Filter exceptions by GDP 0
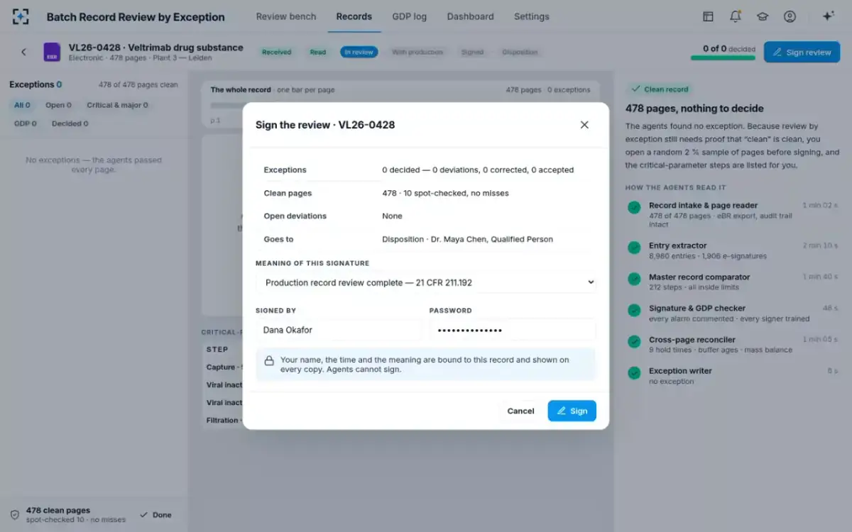 click(26, 123)
